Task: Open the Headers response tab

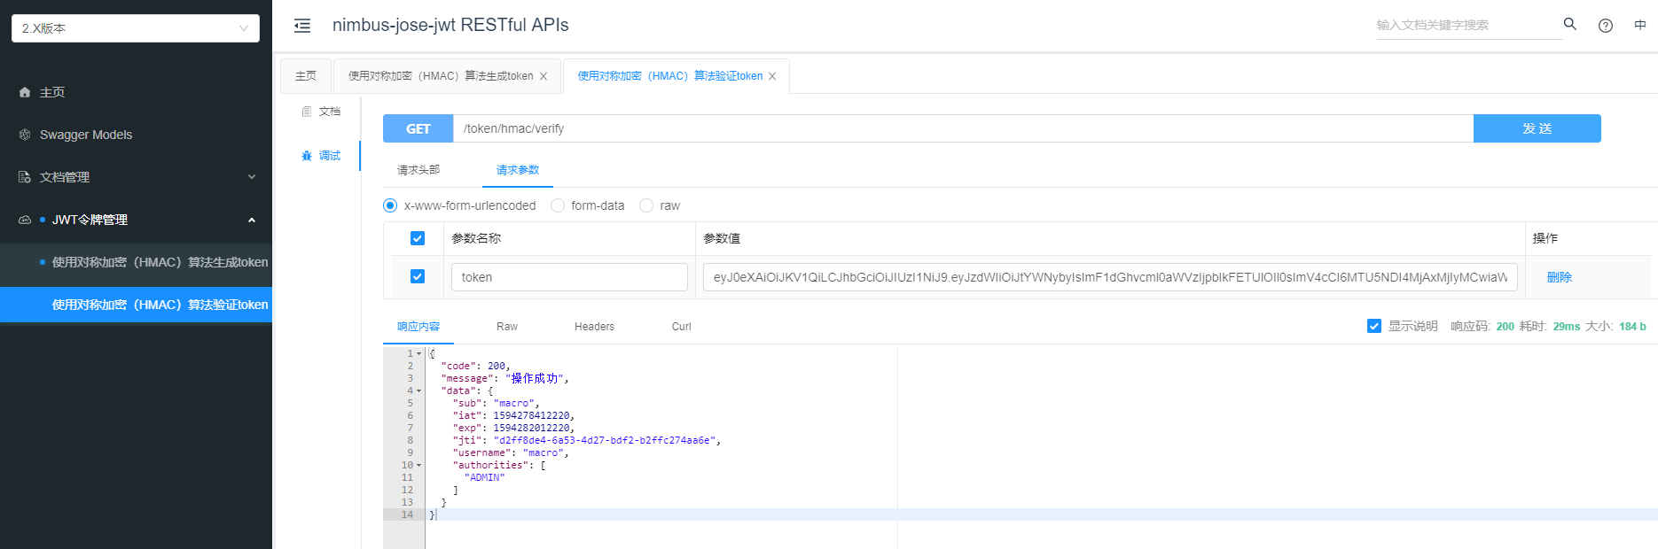Action: coord(594,327)
